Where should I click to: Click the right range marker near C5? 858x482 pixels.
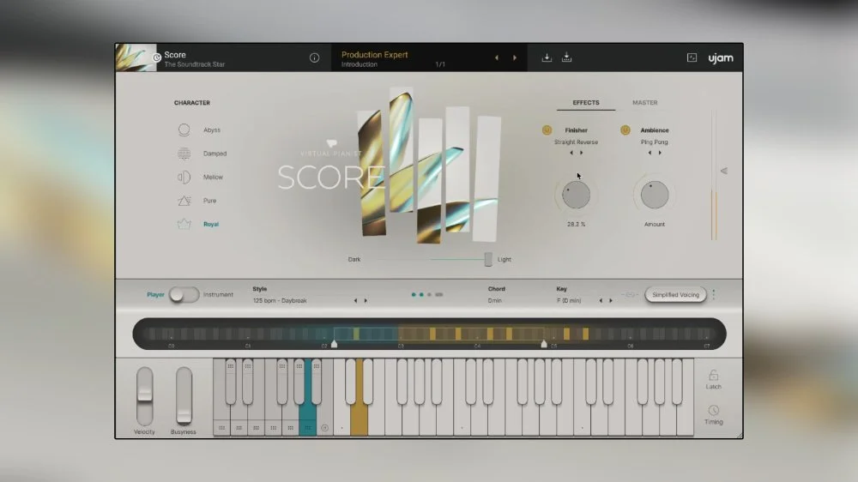click(x=544, y=344)
